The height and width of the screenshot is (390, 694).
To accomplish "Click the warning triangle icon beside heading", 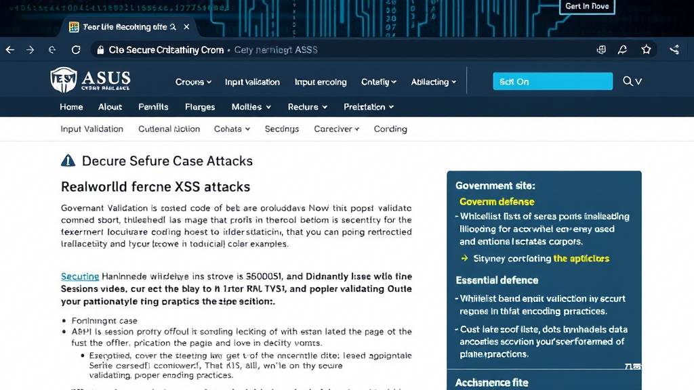I will tap(68, 160).
